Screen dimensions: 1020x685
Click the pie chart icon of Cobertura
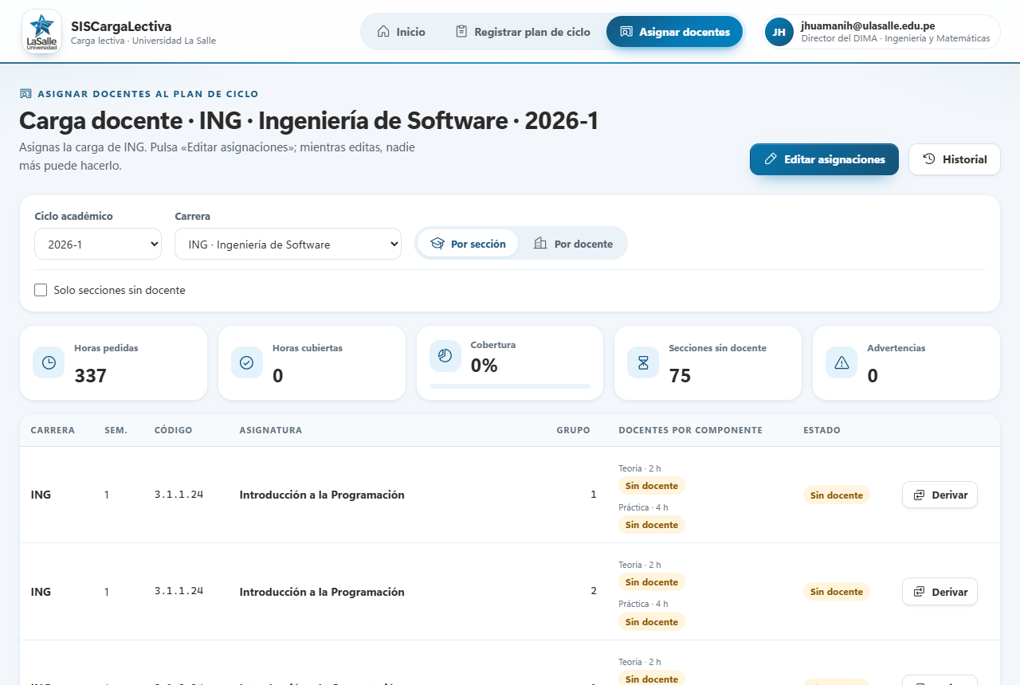[x=445, y=356]
